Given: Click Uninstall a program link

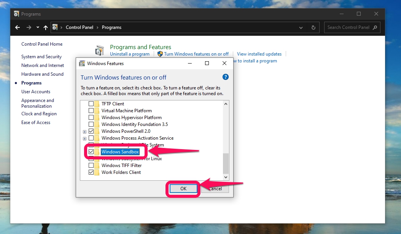Looking at the screenshot, I should [x=130, y=54].
